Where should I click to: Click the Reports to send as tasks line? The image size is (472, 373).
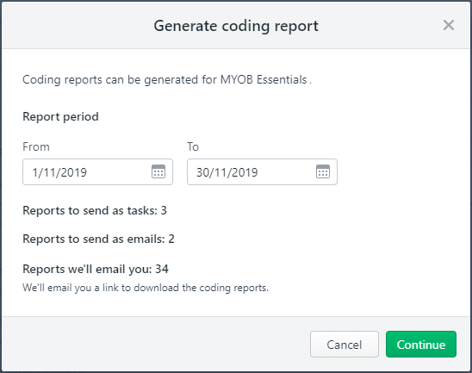[95, 211]
